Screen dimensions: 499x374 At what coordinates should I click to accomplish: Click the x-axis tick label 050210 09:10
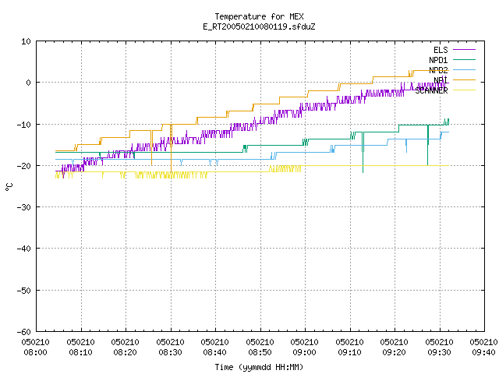350,347
